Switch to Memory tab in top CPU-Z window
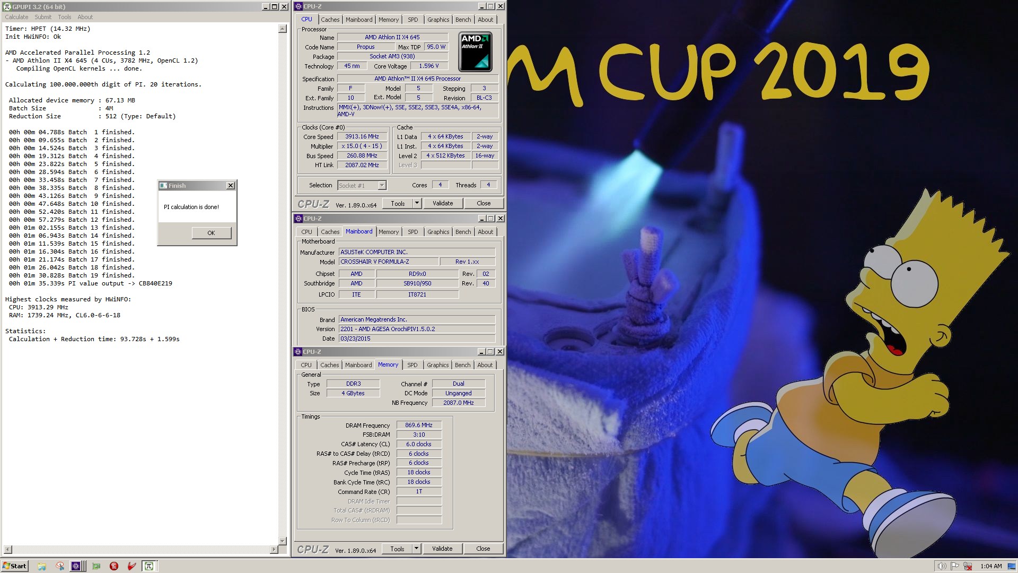 pos(389,20)
